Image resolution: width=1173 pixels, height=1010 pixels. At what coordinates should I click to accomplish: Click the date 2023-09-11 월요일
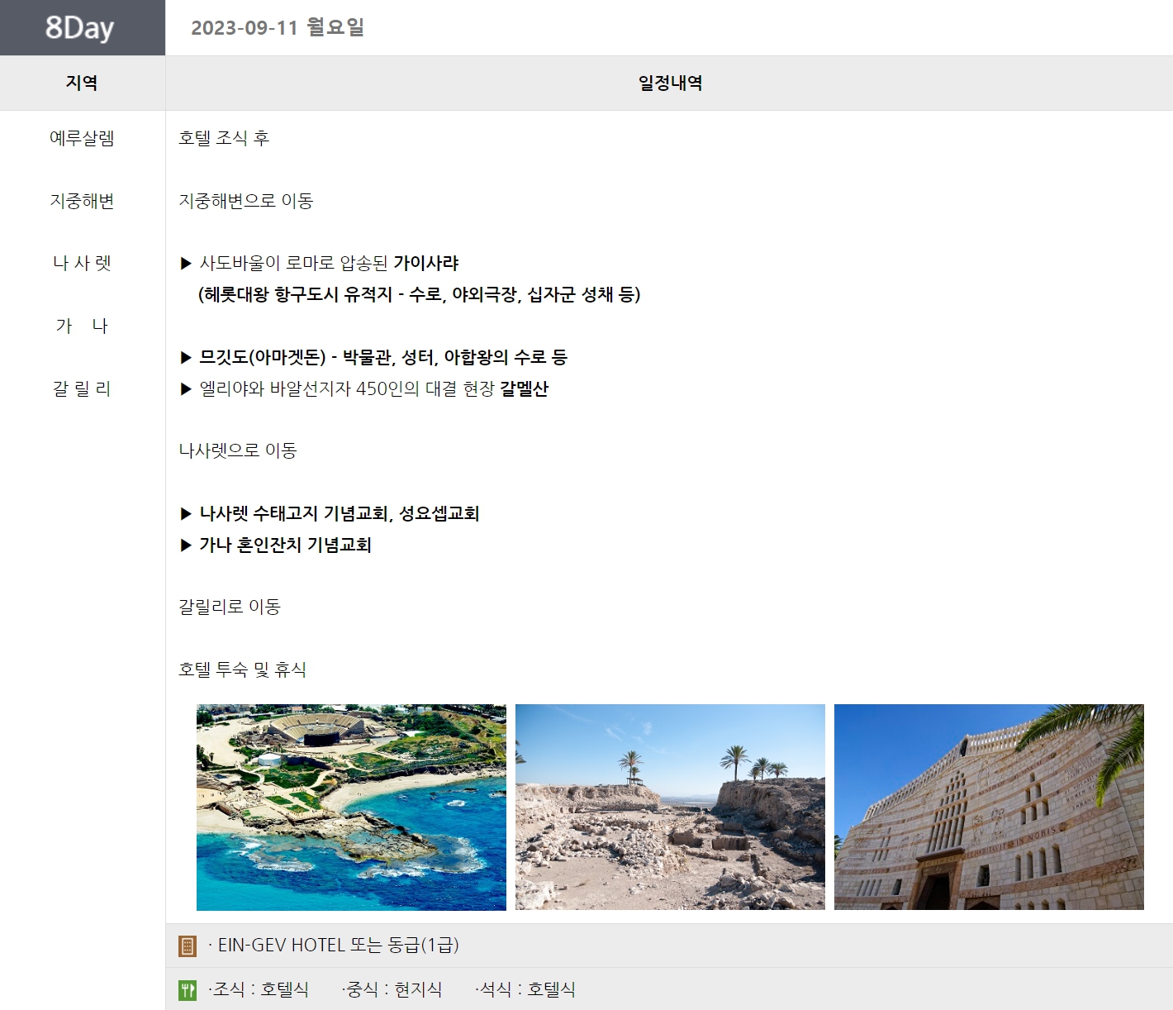[x=278, y=28]
